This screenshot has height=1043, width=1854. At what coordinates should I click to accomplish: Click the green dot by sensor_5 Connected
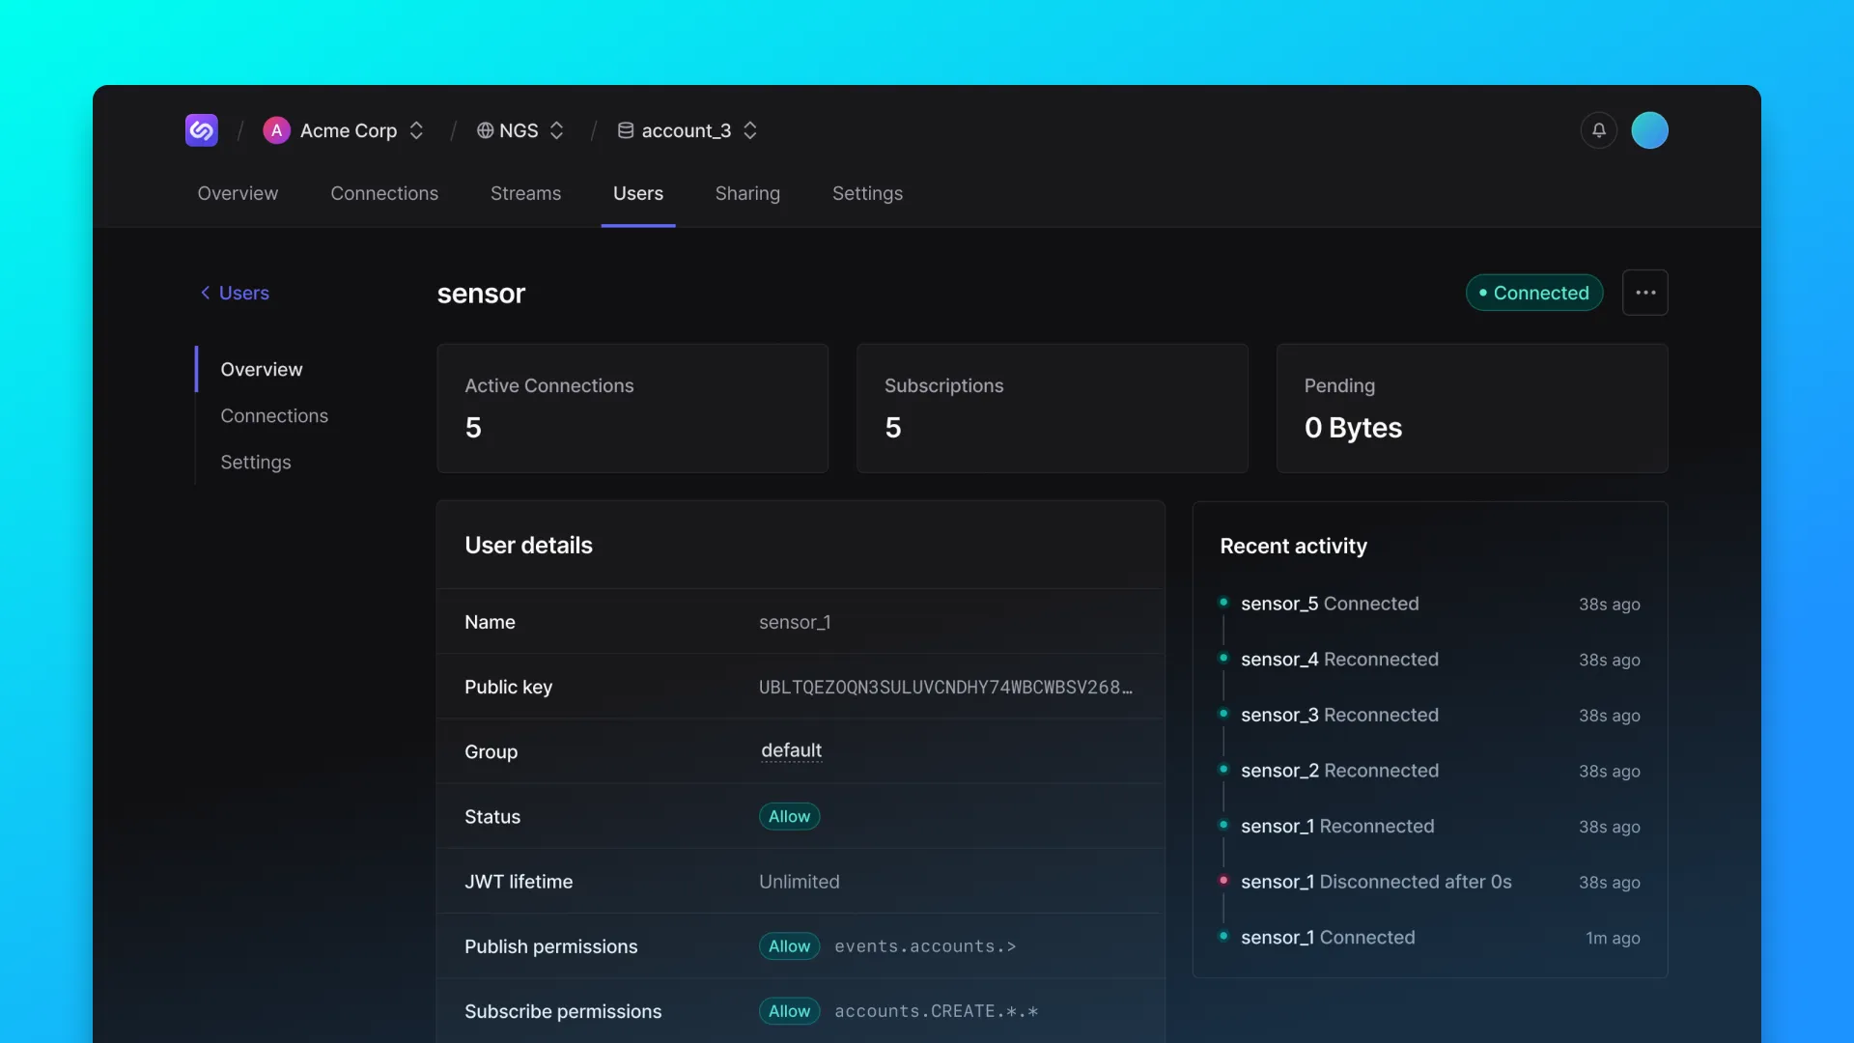pyautogui.click(x=1223, y=602)
